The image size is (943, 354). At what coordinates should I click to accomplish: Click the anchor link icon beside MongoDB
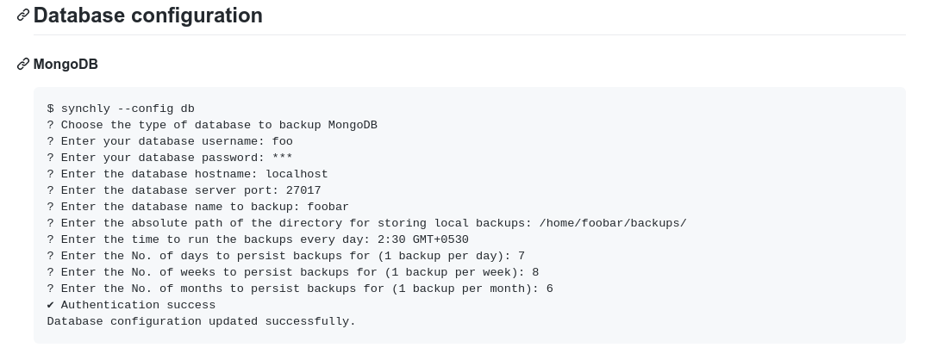click(x=23, y=65)
